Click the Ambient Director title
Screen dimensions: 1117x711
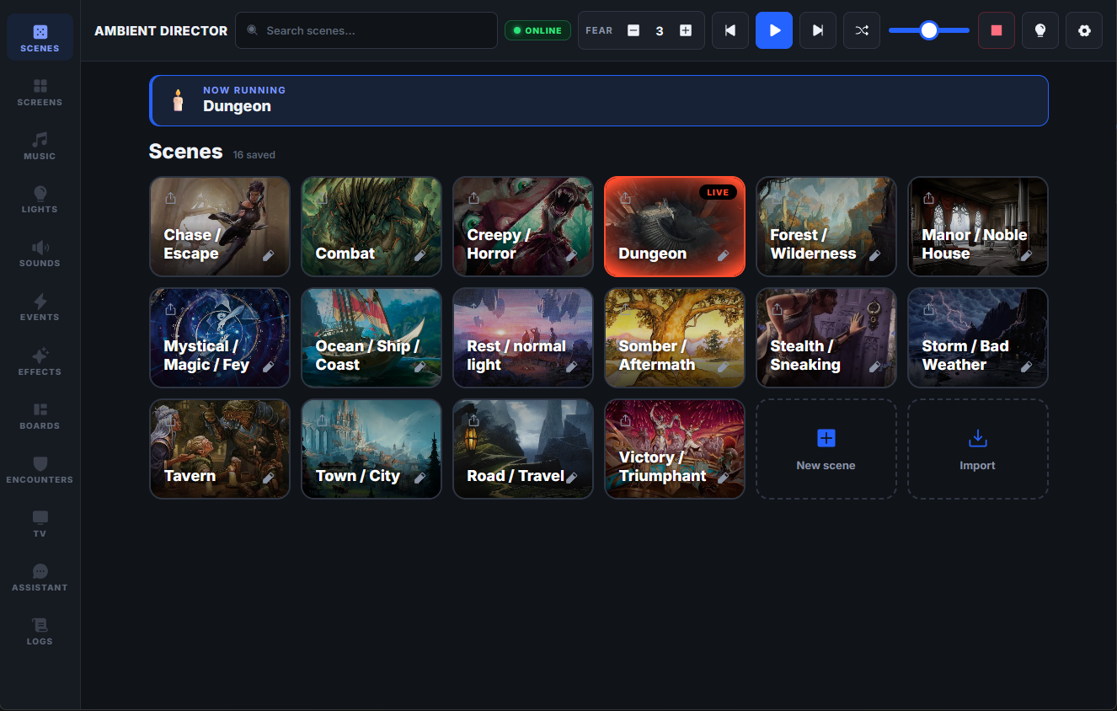161,30
